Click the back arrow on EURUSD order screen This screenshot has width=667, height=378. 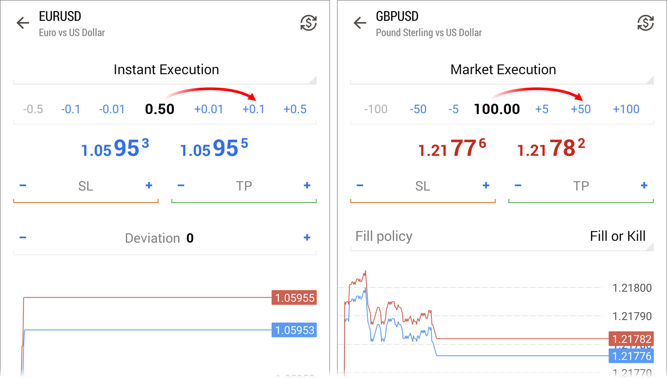[23, 23]
